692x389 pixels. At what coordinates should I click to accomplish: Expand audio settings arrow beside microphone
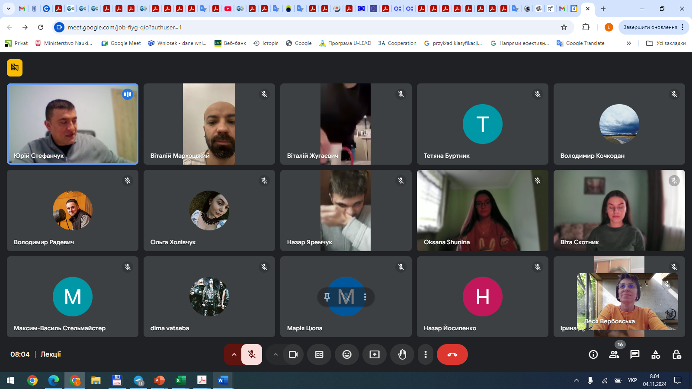234,354
